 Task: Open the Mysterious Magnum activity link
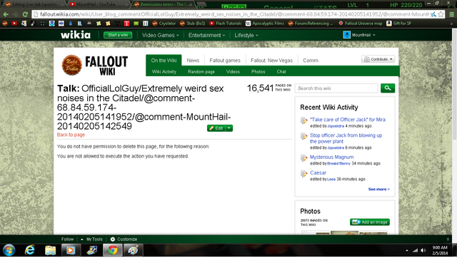331,157
